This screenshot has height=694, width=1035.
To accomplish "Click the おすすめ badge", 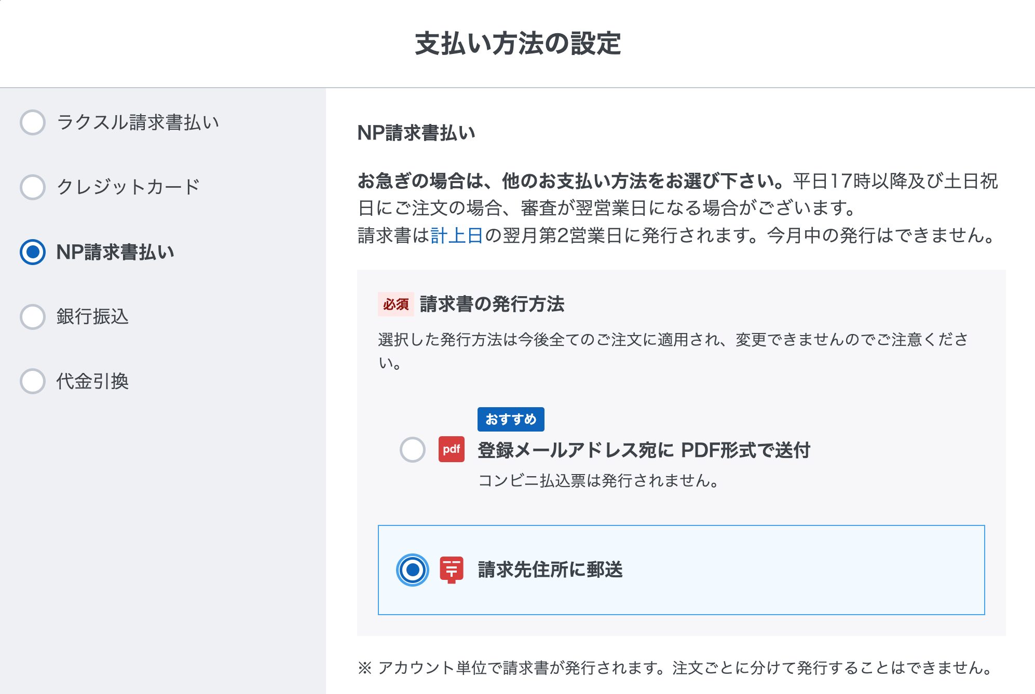I will (x=511, y=419).
